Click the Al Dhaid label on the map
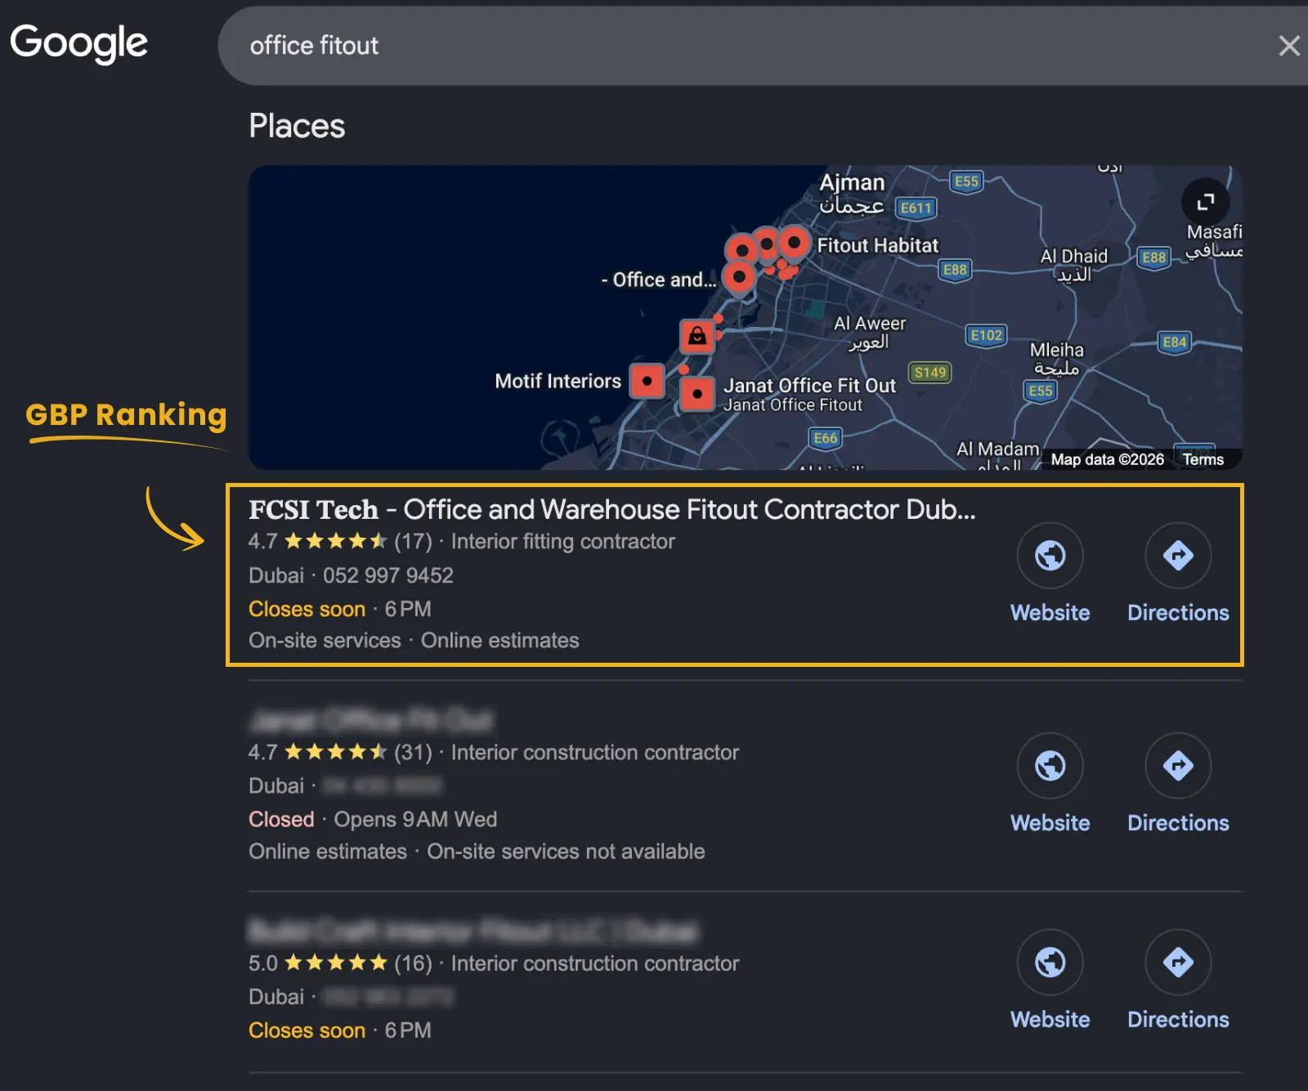 click(1073, 266)
